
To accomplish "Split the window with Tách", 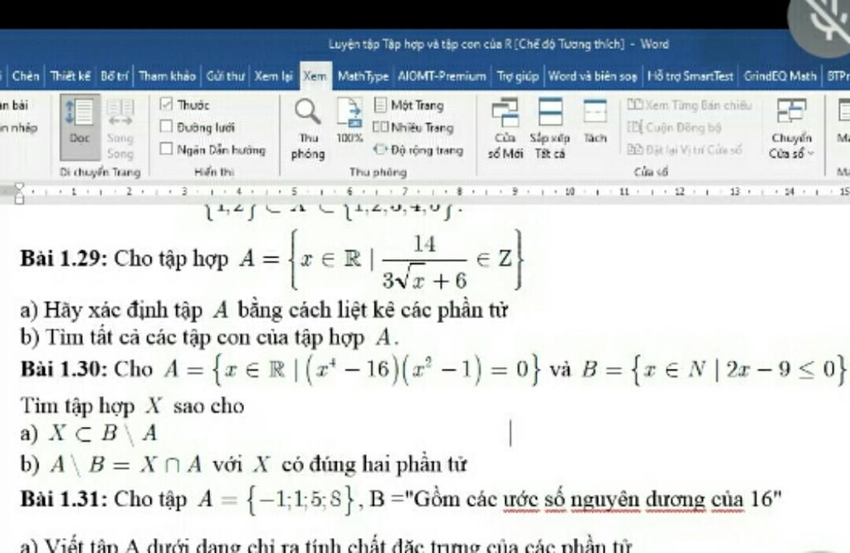I will [594, 121].
